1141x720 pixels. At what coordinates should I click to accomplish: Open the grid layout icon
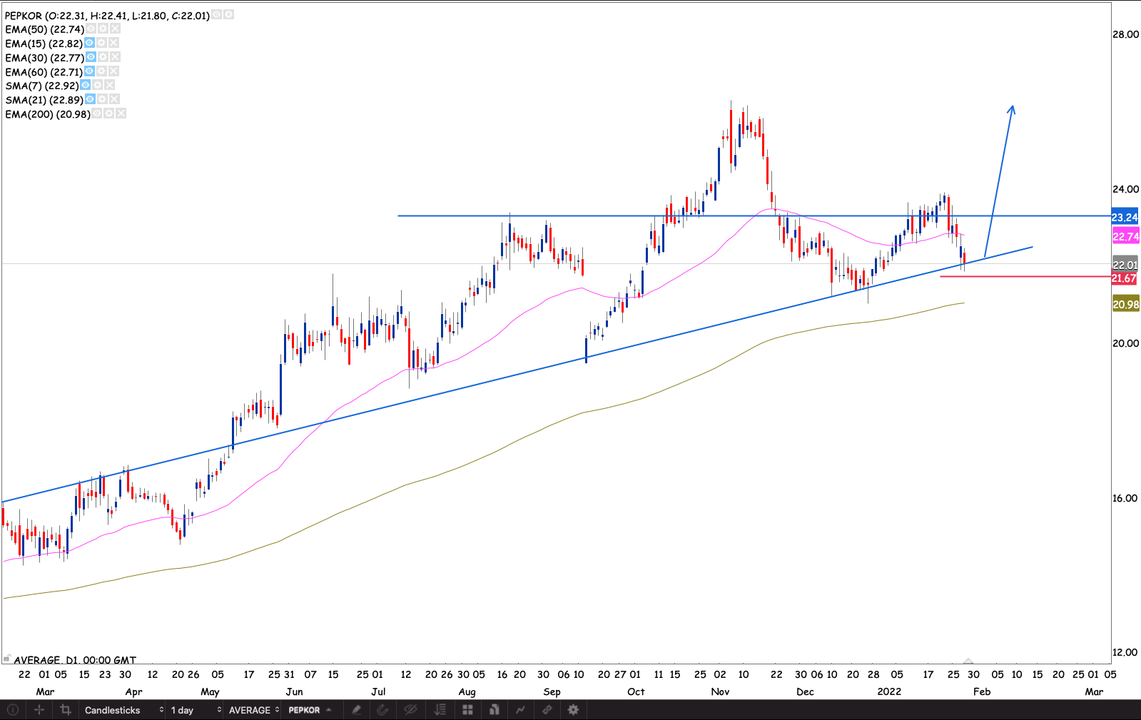(x=467, y=710)
